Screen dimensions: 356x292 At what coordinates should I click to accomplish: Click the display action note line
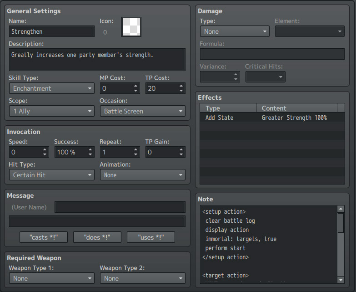coord(227,230)
